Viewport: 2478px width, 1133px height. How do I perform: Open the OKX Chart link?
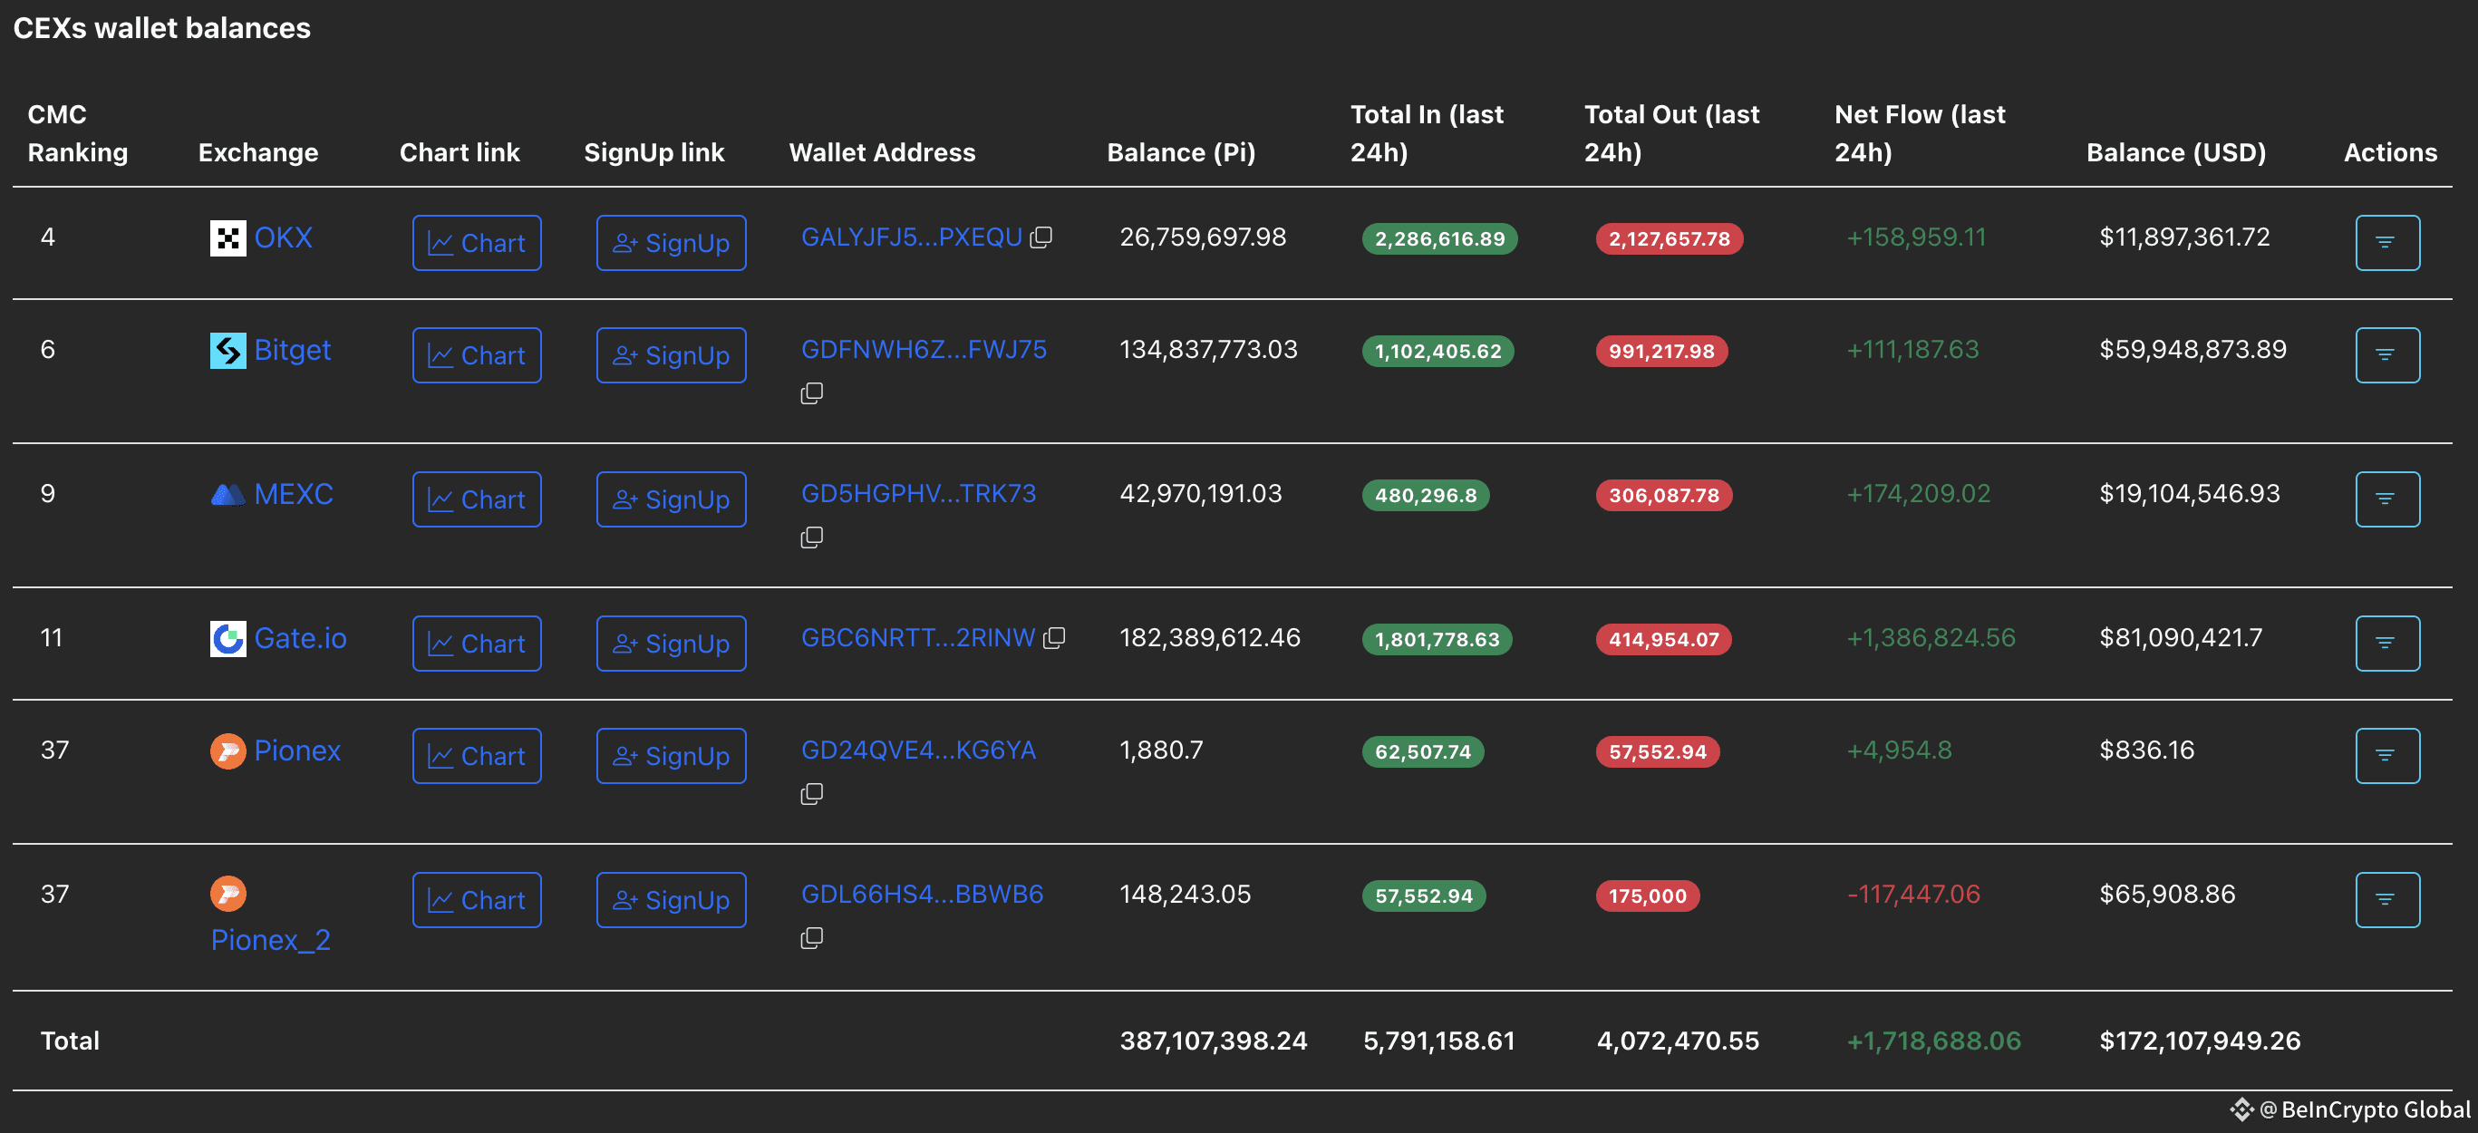(477, 242)
